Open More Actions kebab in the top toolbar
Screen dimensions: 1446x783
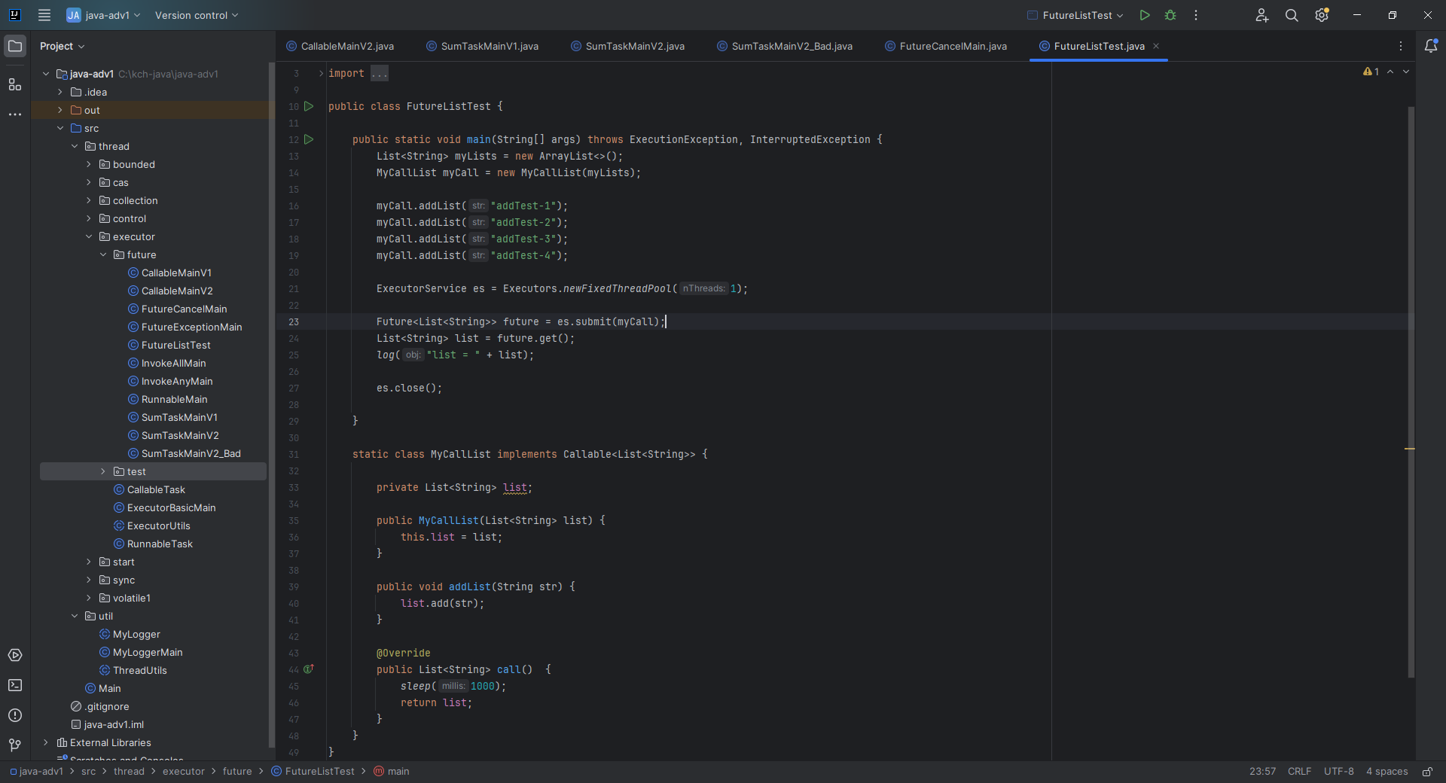click(x=1196, y=15)
